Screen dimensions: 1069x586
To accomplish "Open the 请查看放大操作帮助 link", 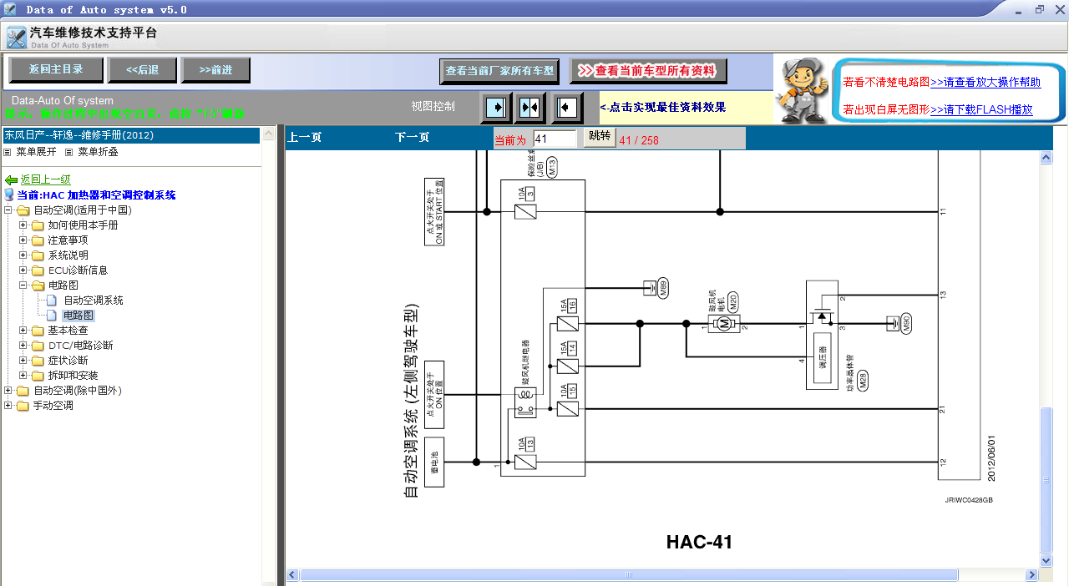I will [985, 83].
